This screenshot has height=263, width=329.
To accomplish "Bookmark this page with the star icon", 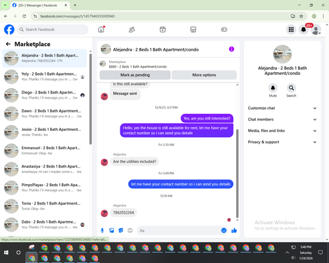I will coord(301,16).
